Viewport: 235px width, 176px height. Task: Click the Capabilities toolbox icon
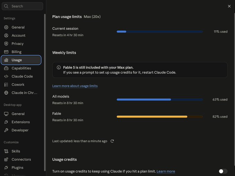click(6, 68)
